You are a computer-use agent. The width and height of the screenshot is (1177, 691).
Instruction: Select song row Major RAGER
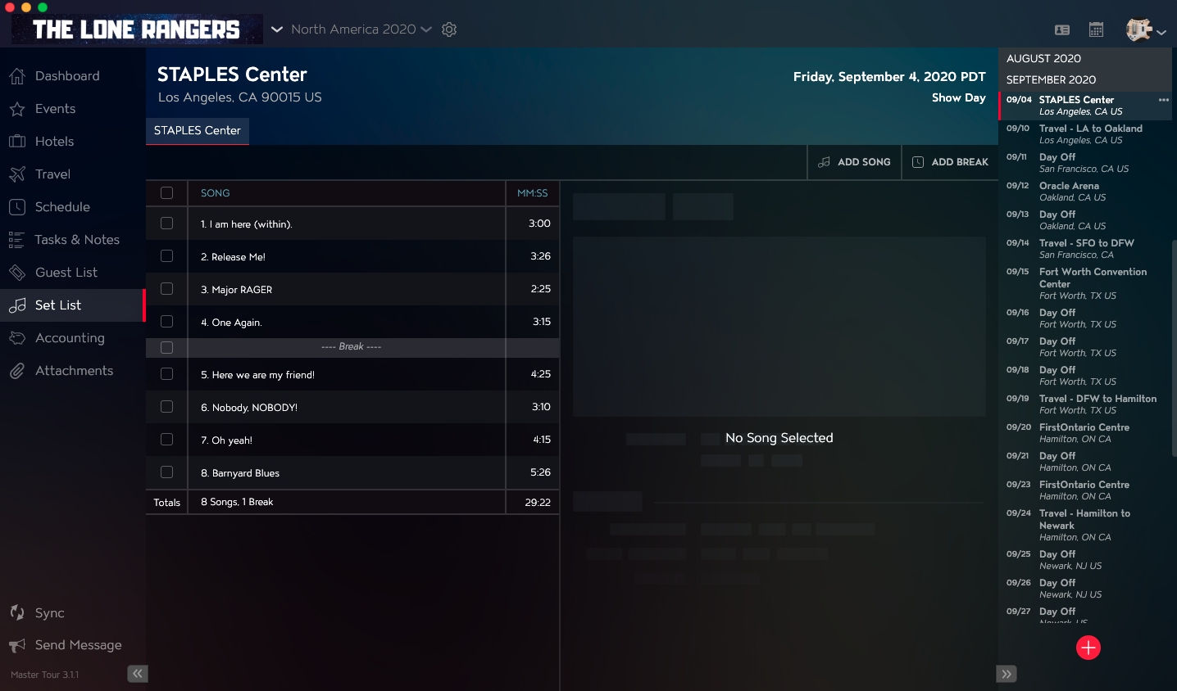[352, 289]
